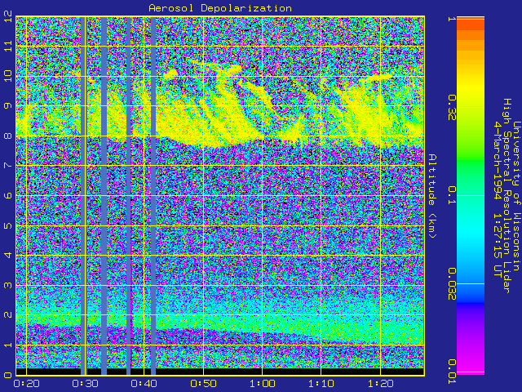Click the 1:00 time axis label

tap(262, 384)
